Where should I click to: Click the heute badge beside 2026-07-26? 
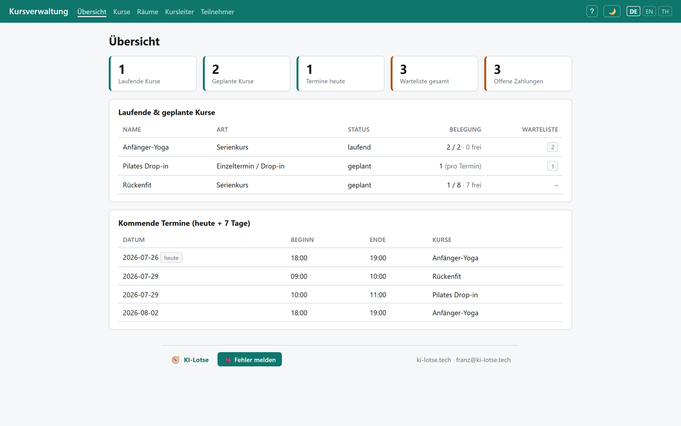(171, 258)
